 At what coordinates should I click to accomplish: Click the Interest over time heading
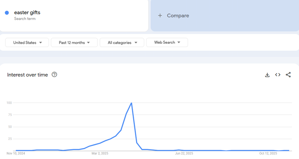27,75
